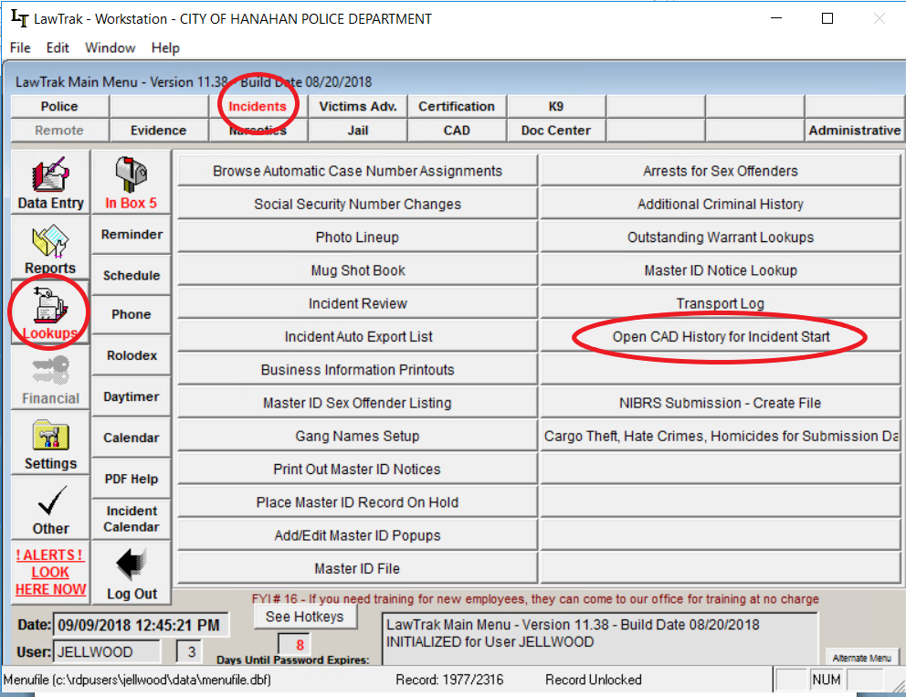
Task: Open the Calendar button
Action: pos(132,438)
